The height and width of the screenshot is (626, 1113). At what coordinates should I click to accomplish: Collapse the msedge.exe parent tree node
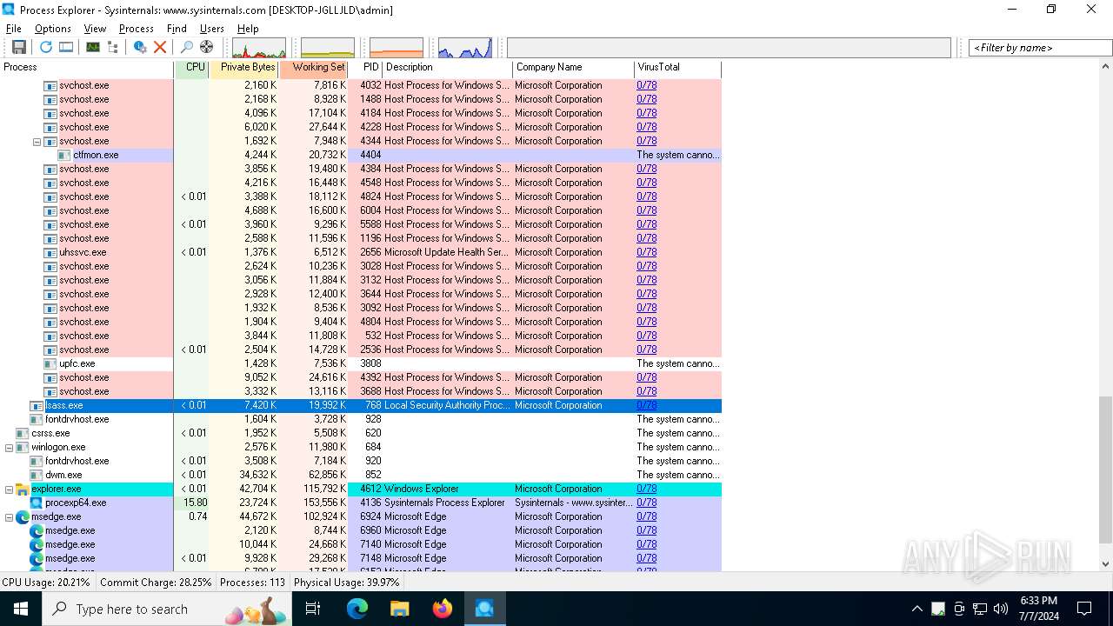(x=10, y=516)
